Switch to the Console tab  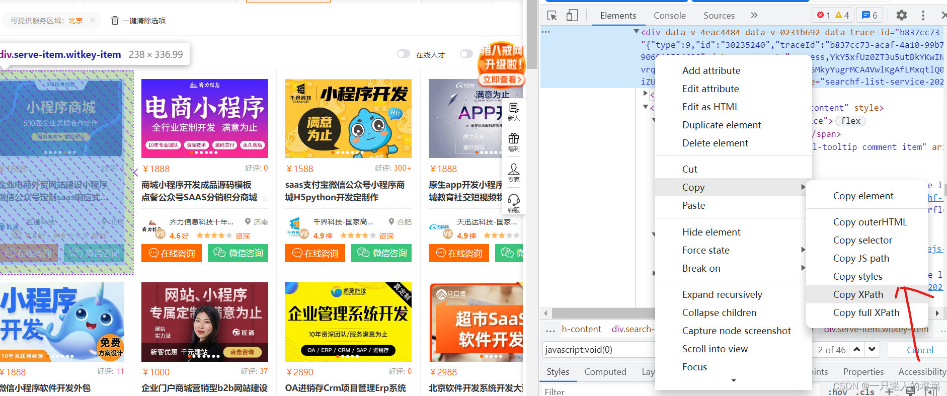coord(669,15)
